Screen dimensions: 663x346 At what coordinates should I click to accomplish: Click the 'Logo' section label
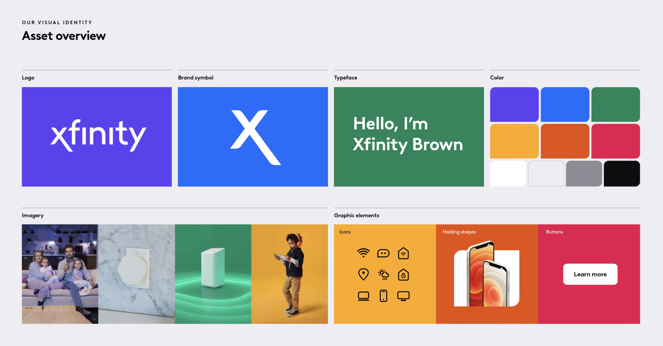(28, 78)
